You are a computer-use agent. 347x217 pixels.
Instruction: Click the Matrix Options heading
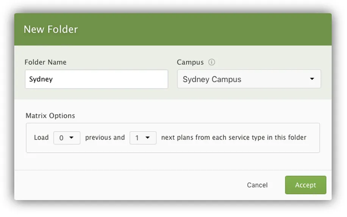tap(50, 116)
